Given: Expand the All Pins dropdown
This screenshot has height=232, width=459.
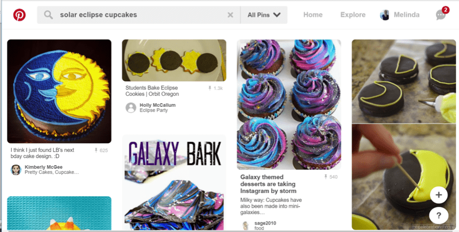Looking at the screenshot, I should pos(264,15).
